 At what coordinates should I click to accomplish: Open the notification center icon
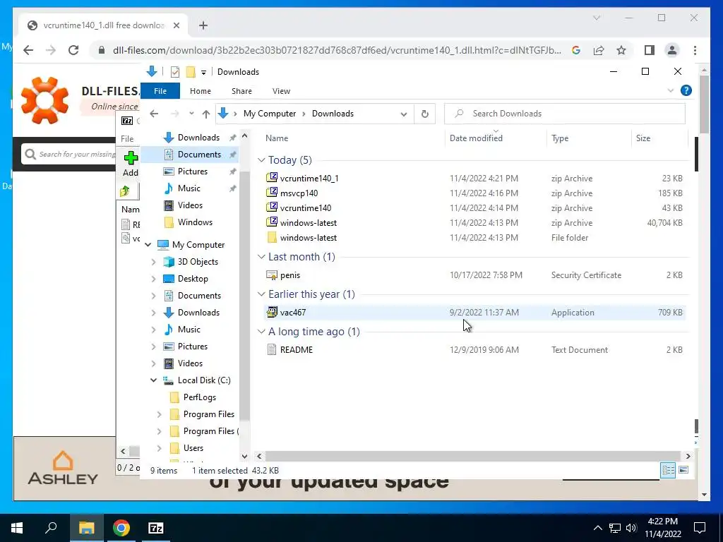coord(700,528)
